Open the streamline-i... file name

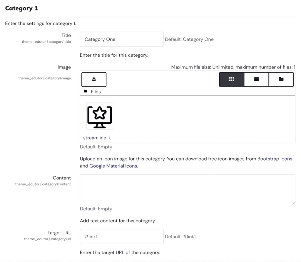pyautogui.click(x=98, y=138)
